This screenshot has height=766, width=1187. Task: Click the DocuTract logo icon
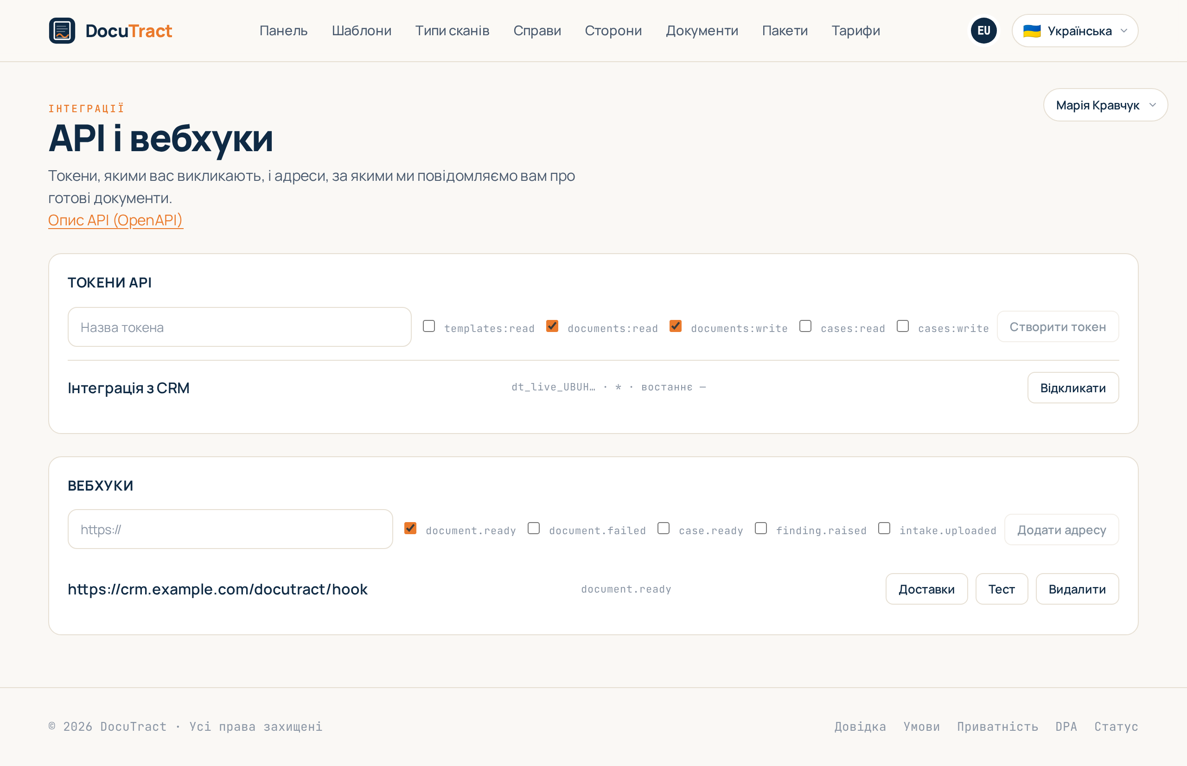click(62, 31)
